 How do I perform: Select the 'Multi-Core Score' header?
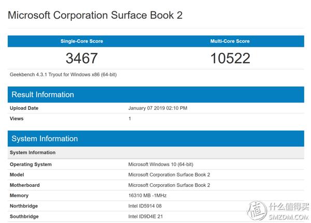tap(230, 41)
